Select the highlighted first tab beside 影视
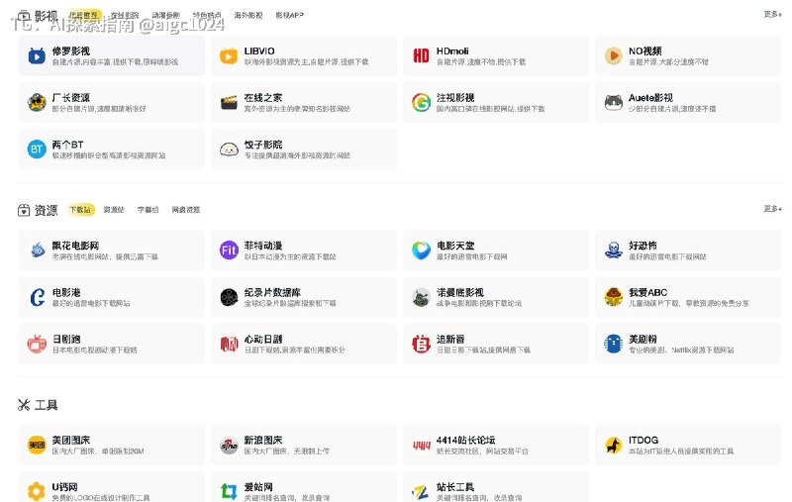This screenshot has width=792, height=502. (x=84, y=15)
